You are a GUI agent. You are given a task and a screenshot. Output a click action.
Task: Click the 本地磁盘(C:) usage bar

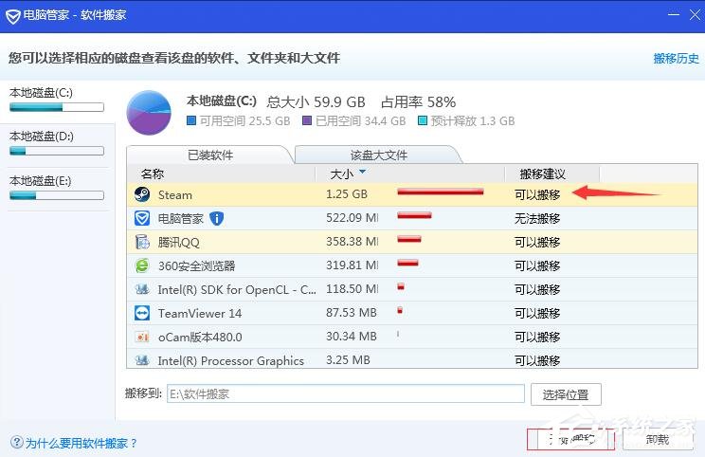click(x=56, y=108)
